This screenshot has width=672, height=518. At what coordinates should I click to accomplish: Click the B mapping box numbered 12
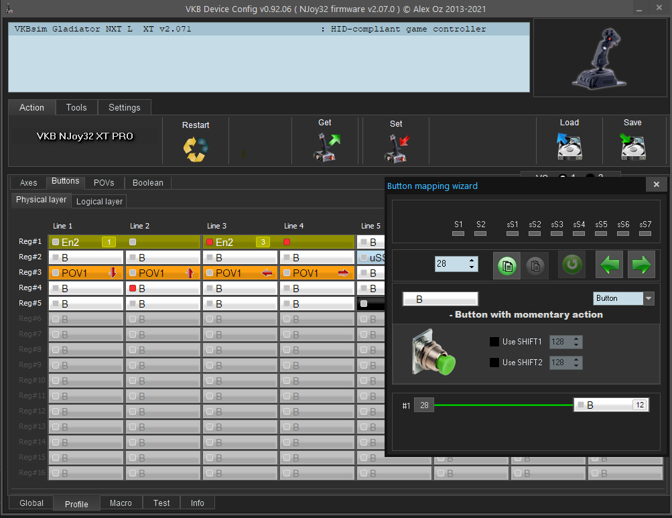(611, 405)
